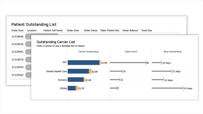Click the VSP claim count bar

(x=128, y=62)
